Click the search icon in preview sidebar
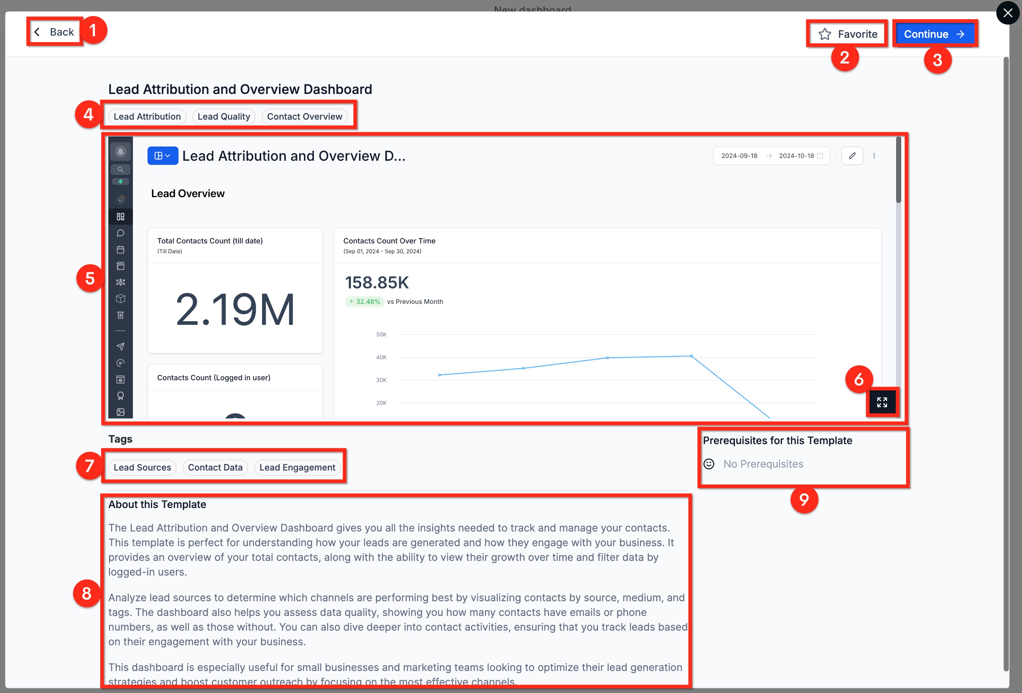The width and height of the screenshot is (1022, 693). [x=120, y=169]
